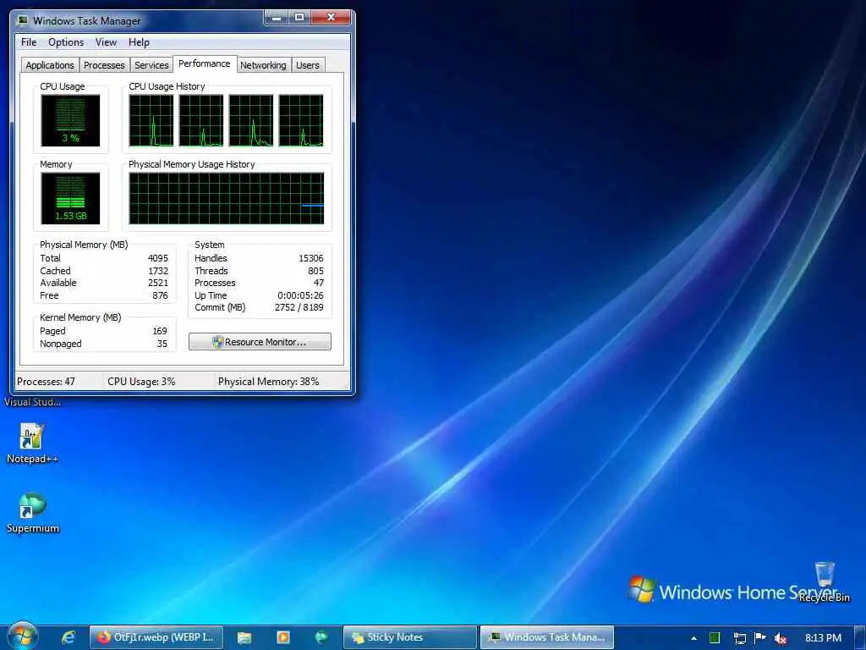866x650 pixels.
Task: Switch to the Networking tab
Action: click(263, 65)
